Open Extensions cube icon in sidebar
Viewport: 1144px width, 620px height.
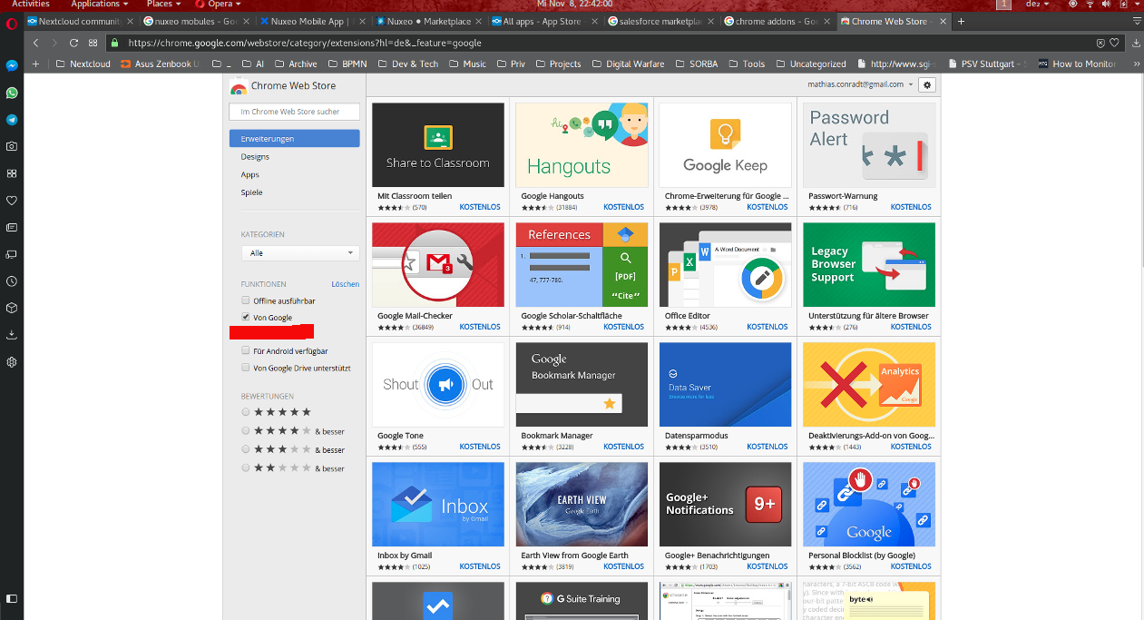(x=12, y=308)
